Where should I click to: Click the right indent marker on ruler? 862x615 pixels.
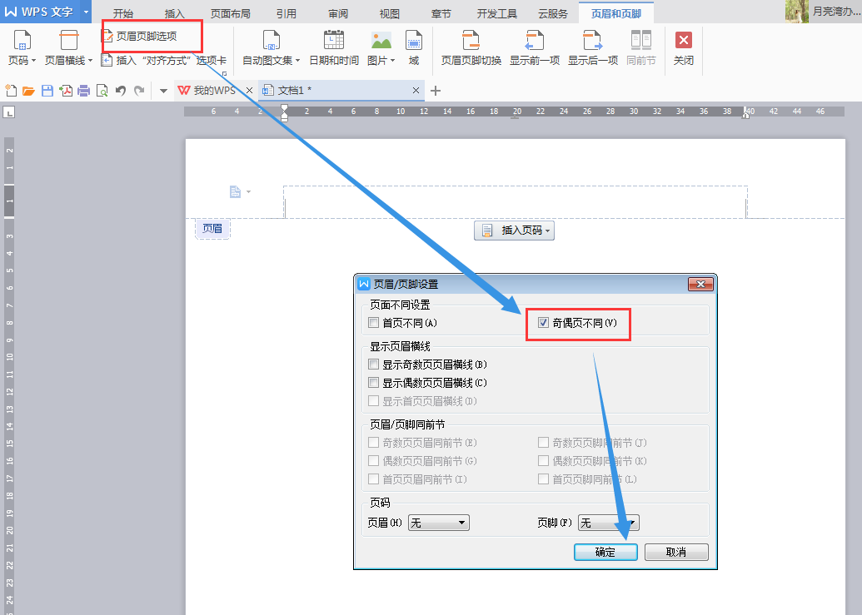(745, 114)
